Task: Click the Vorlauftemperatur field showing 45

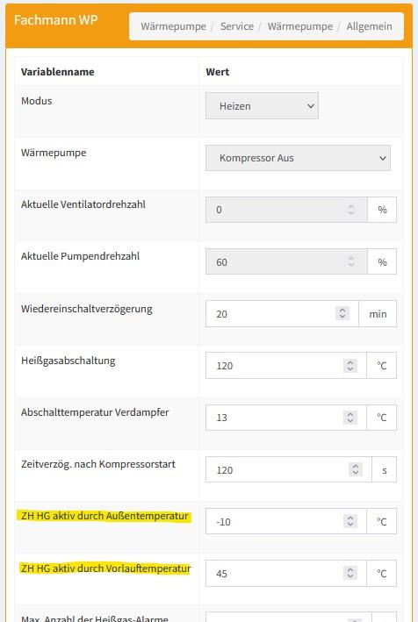Action: coord(285,573)
